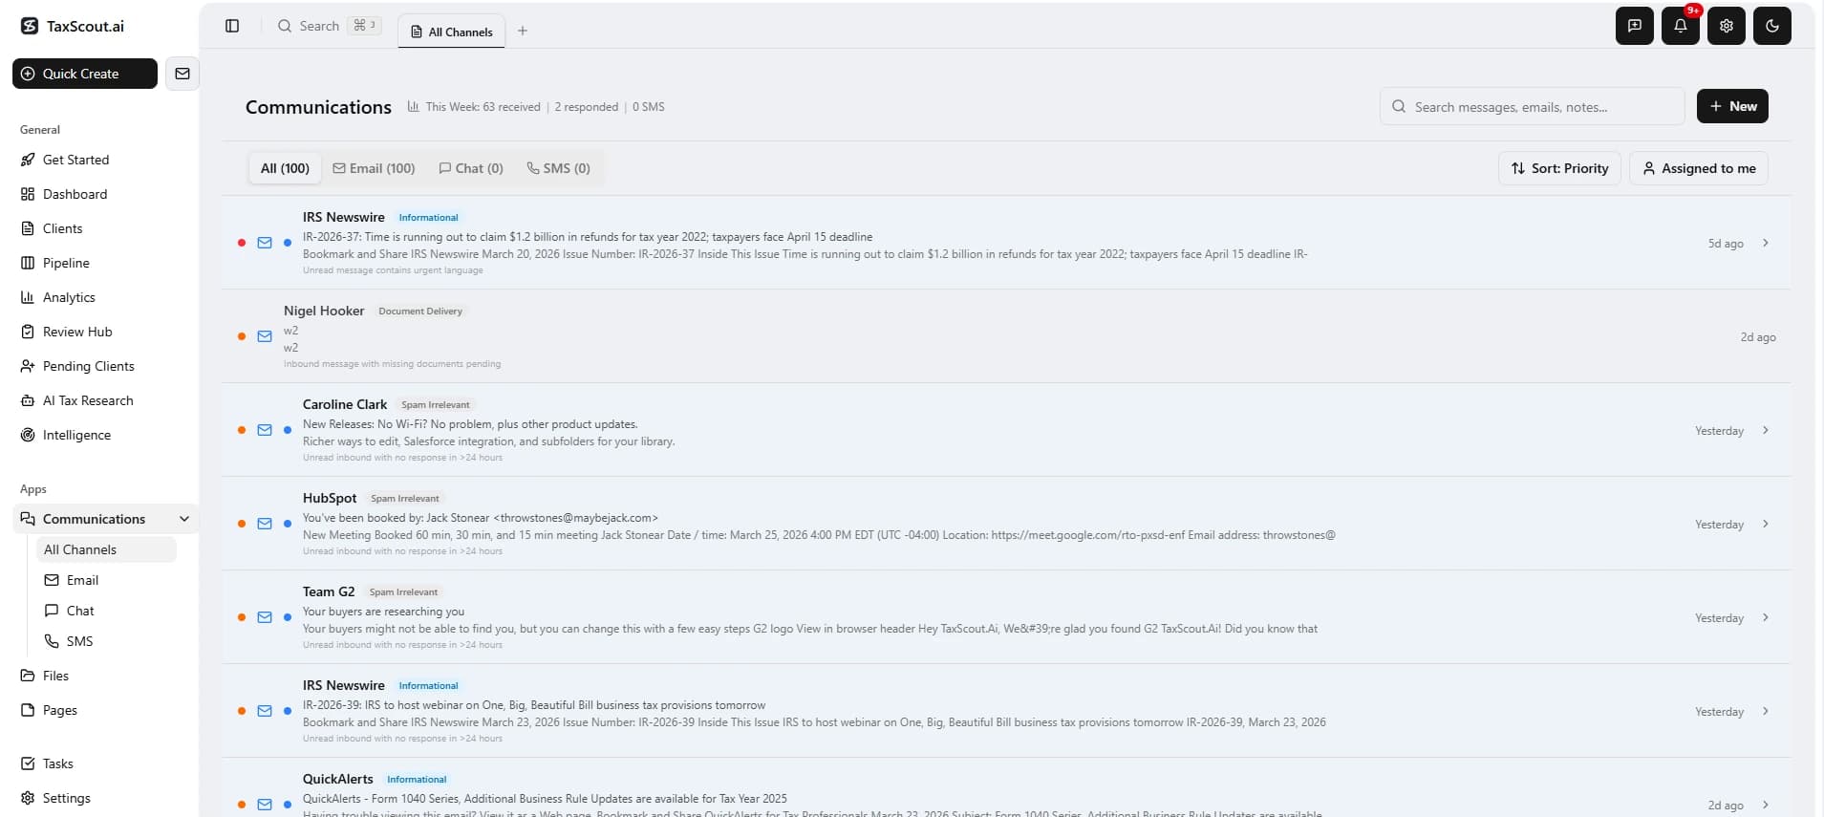Expand QuickAlerts message chevron
The width and height of the screenshot is (1824, 817).
click(x=1765, y=805)
